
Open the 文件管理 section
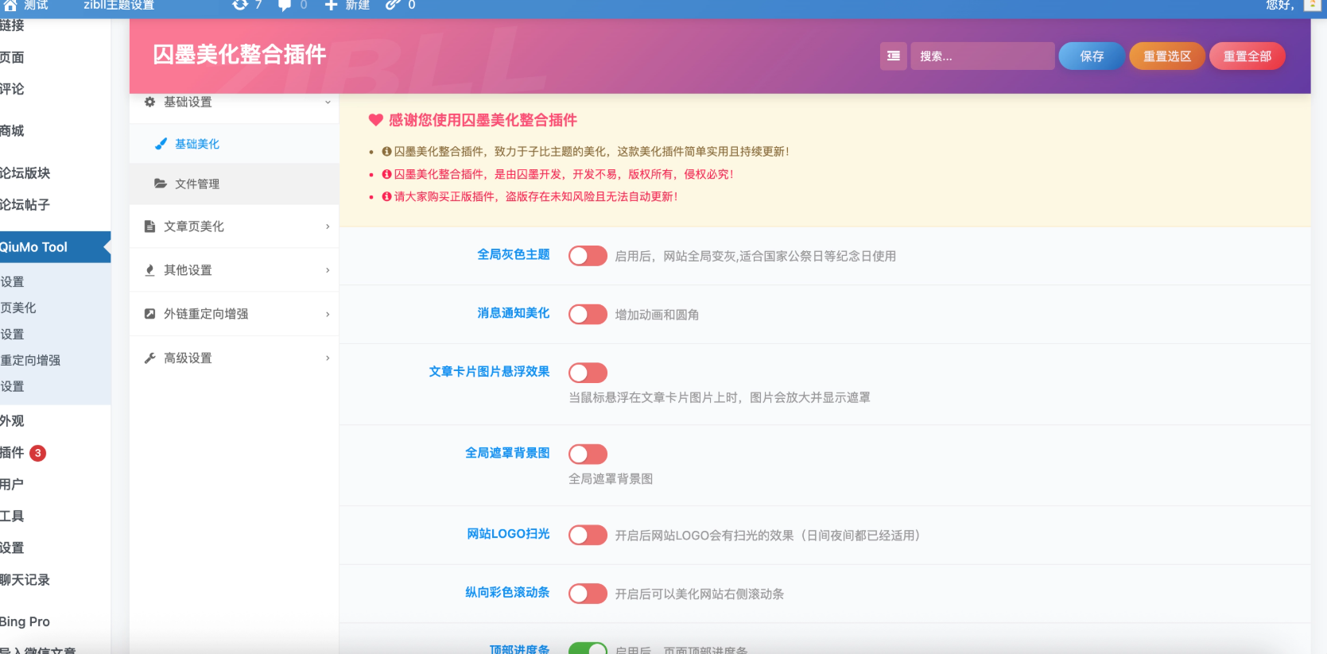(235, 184)
